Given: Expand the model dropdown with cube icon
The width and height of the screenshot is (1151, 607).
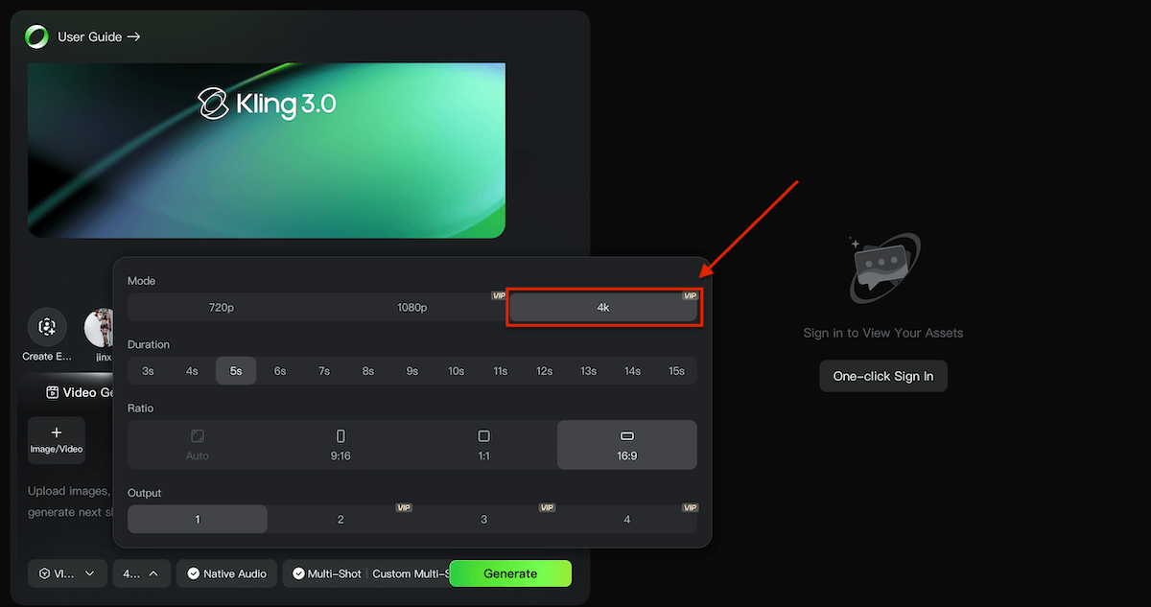Looking at the screenshot, I should [x=67, y=573].
